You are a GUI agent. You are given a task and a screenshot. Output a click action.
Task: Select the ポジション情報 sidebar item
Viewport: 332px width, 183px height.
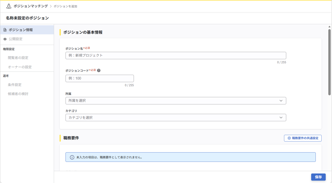point(27,30)
